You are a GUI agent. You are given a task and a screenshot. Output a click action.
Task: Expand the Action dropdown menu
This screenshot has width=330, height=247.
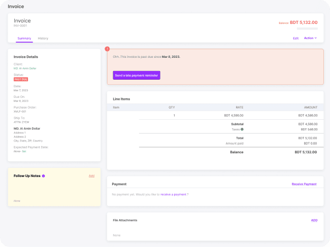tap(310, 38)
